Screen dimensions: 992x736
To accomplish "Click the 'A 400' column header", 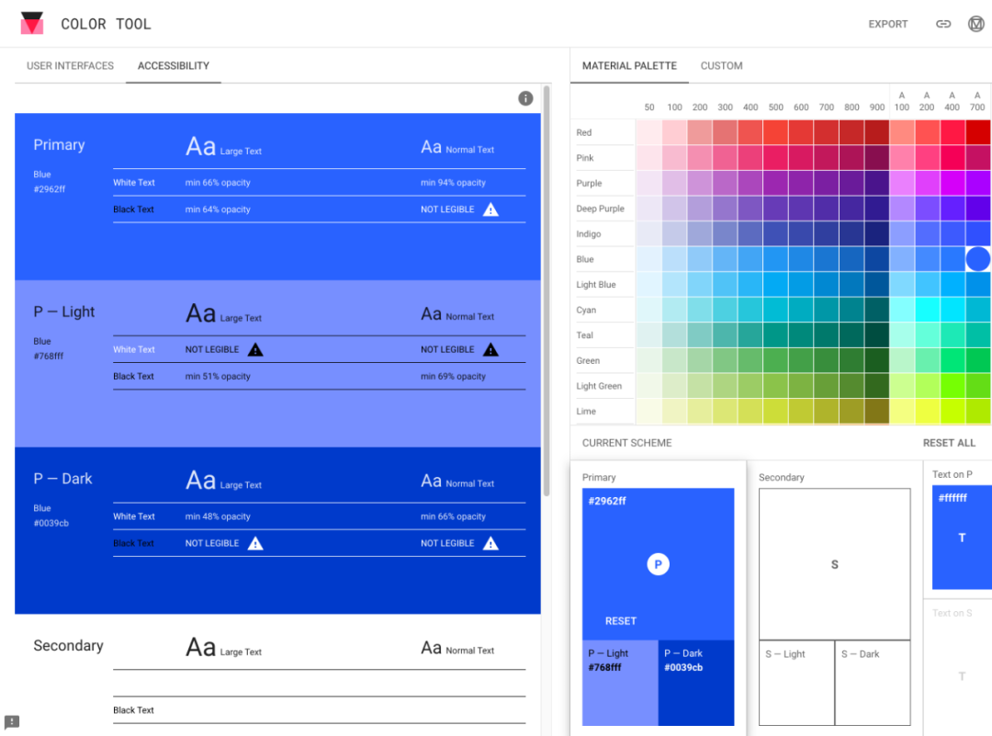I will pyautogui.click(x=953, y=101).
